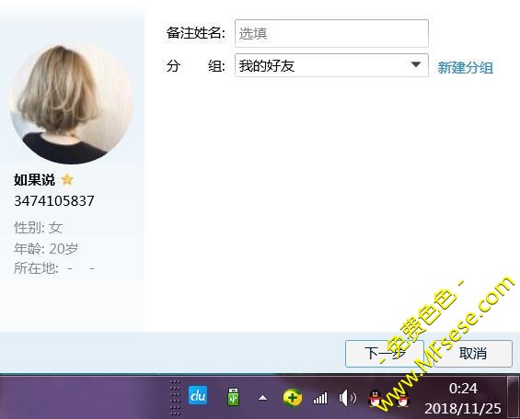The height and width of the screenshot is (419, 520).
Task: Cancel adding friend with 取消 button
Action: (x=473, y=354)
